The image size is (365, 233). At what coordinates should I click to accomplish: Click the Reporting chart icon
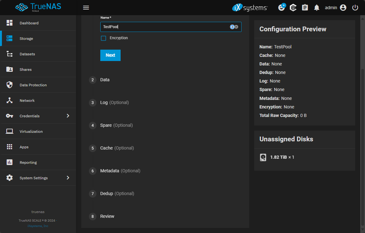tap(10, 162)
